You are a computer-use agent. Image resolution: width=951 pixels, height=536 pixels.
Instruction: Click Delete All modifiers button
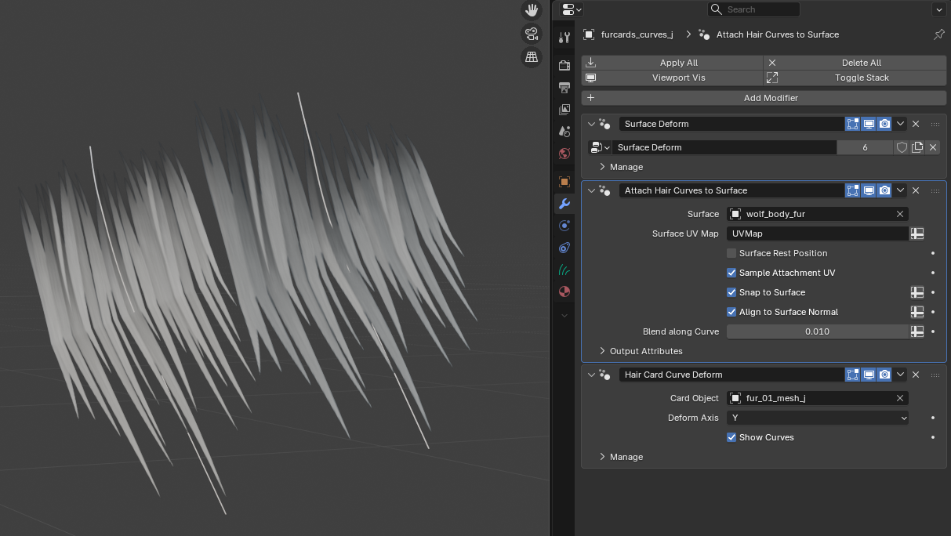(855, 63)
